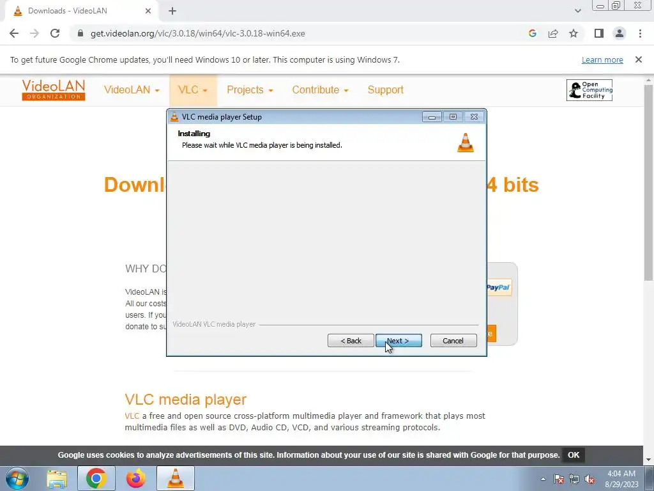Click the VLC installer taskbar icon
The image size is (654, 491).
point(176,478)
